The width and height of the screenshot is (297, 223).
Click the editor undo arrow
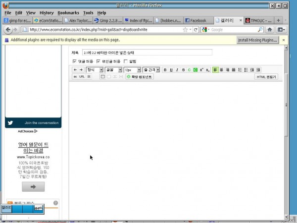[75, 70]
